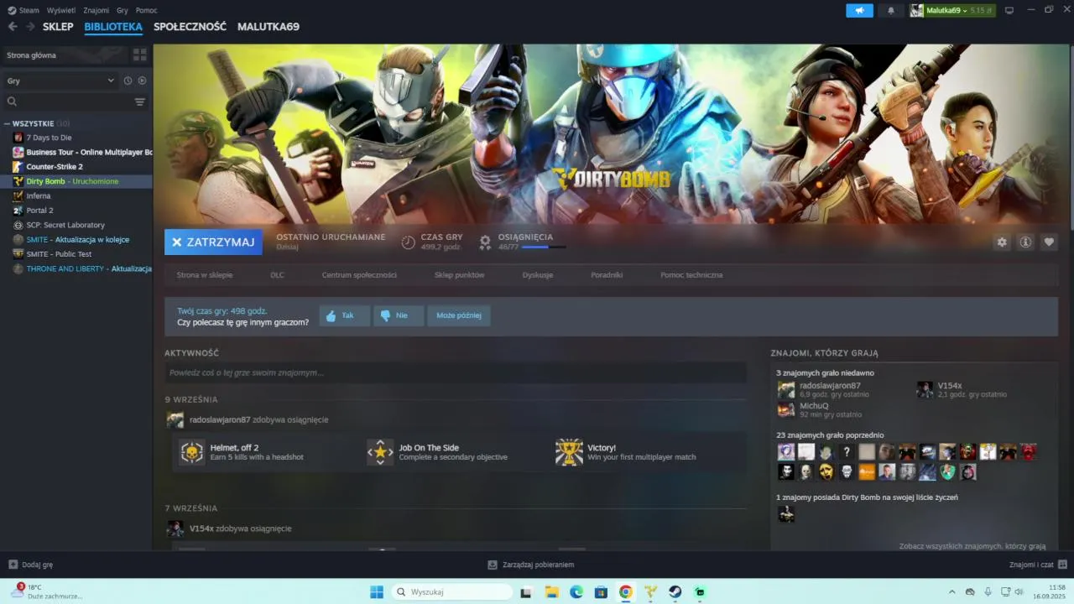Click the Może później button

[x=459, y=315]
